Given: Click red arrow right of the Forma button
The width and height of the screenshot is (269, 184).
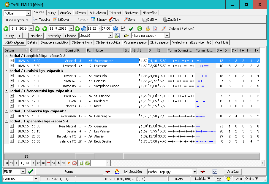Looking at the screenshot, I should (108, 172).
